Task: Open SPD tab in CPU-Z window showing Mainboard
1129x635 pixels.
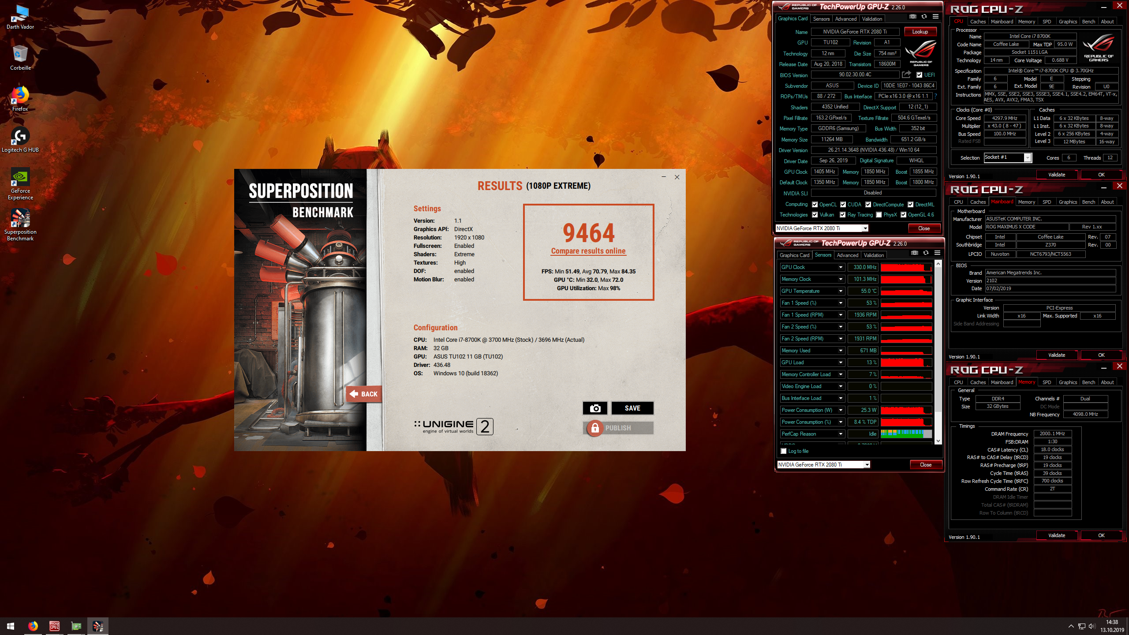Action: [x=1047, y=202]
